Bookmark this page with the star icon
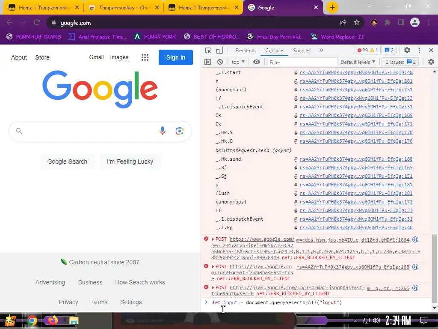 pyautogui.click(x=357, y=23)
